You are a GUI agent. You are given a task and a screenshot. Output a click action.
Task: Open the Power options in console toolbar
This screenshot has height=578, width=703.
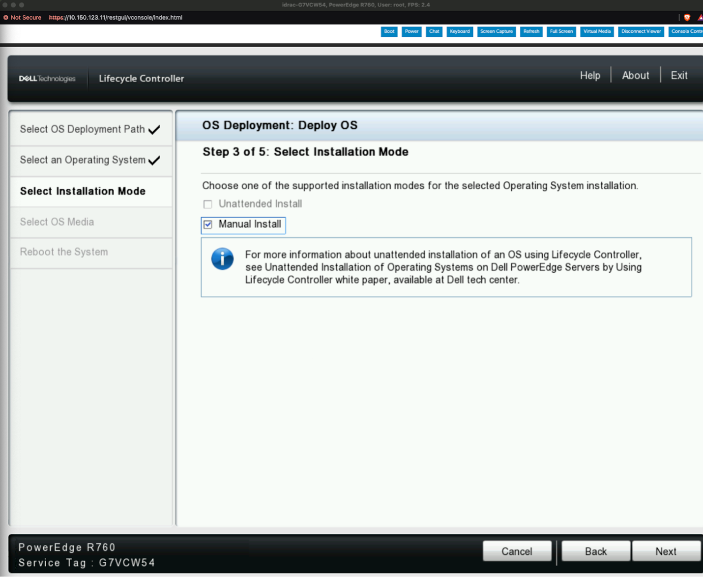pos(411,31)
